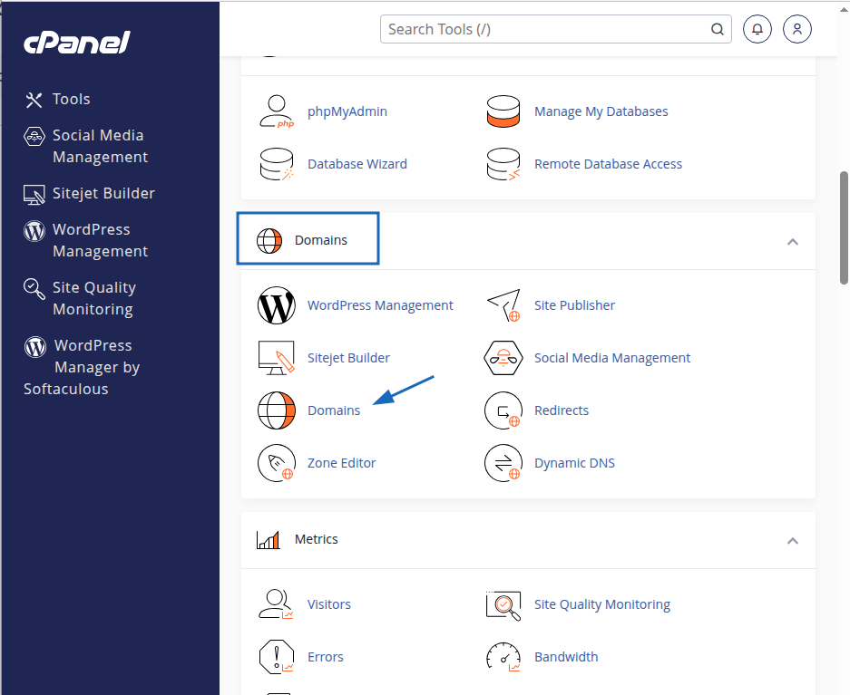Click the page vertical scrollbar

(844, 227)
